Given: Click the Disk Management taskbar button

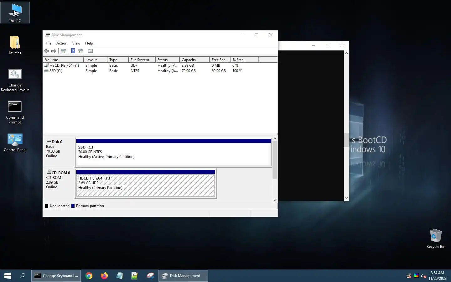Looking at the screenshot, I should coord(183,276).
